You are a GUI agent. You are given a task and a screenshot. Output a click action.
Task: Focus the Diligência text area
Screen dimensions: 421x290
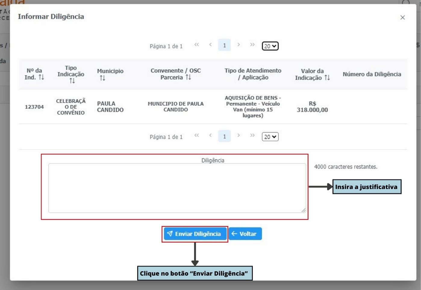pos(177,188)
